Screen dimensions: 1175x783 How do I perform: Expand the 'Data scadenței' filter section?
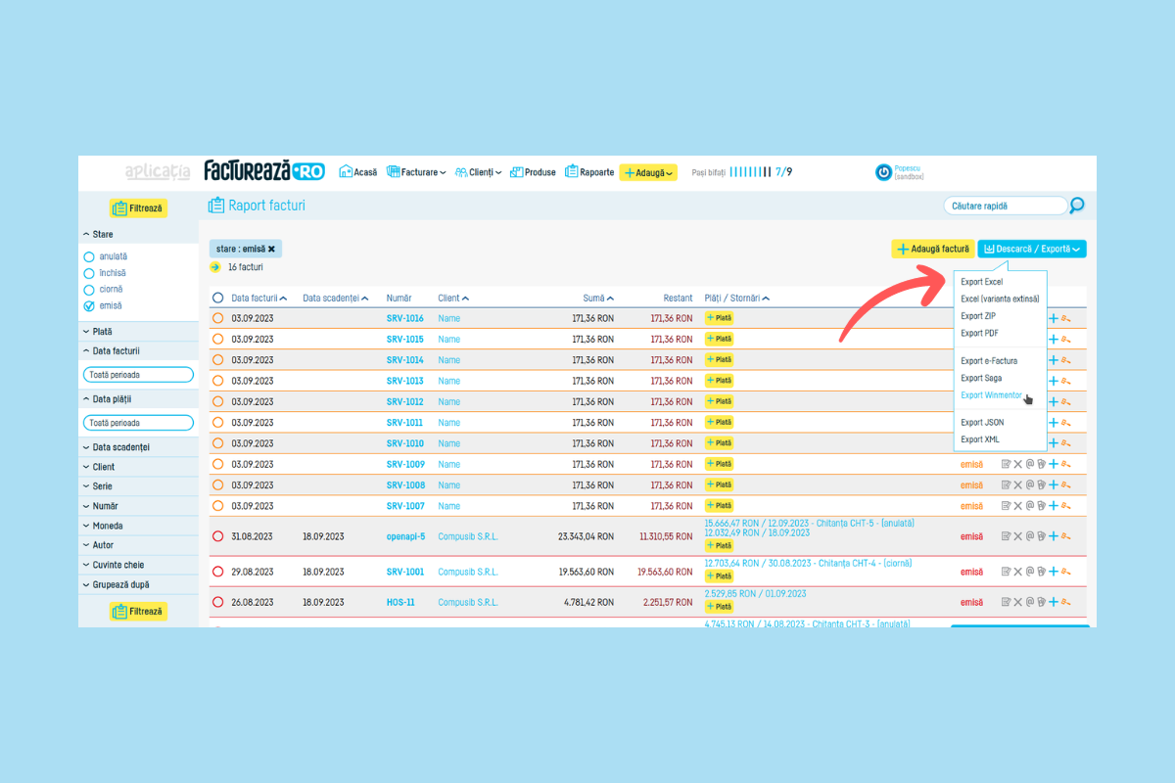[121, 447]
